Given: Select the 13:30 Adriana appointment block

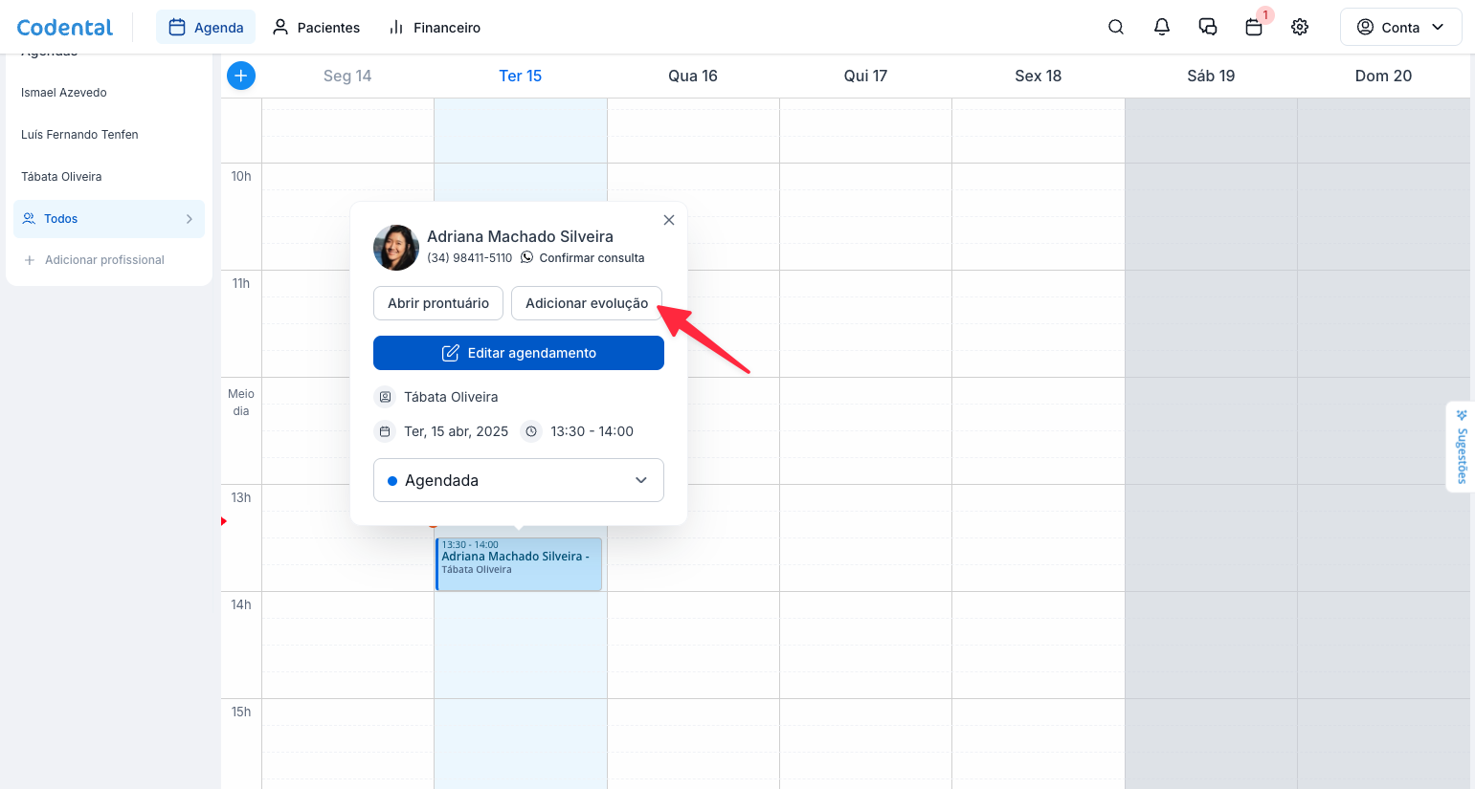Looking at the screenshot, I should pos(519,564).
